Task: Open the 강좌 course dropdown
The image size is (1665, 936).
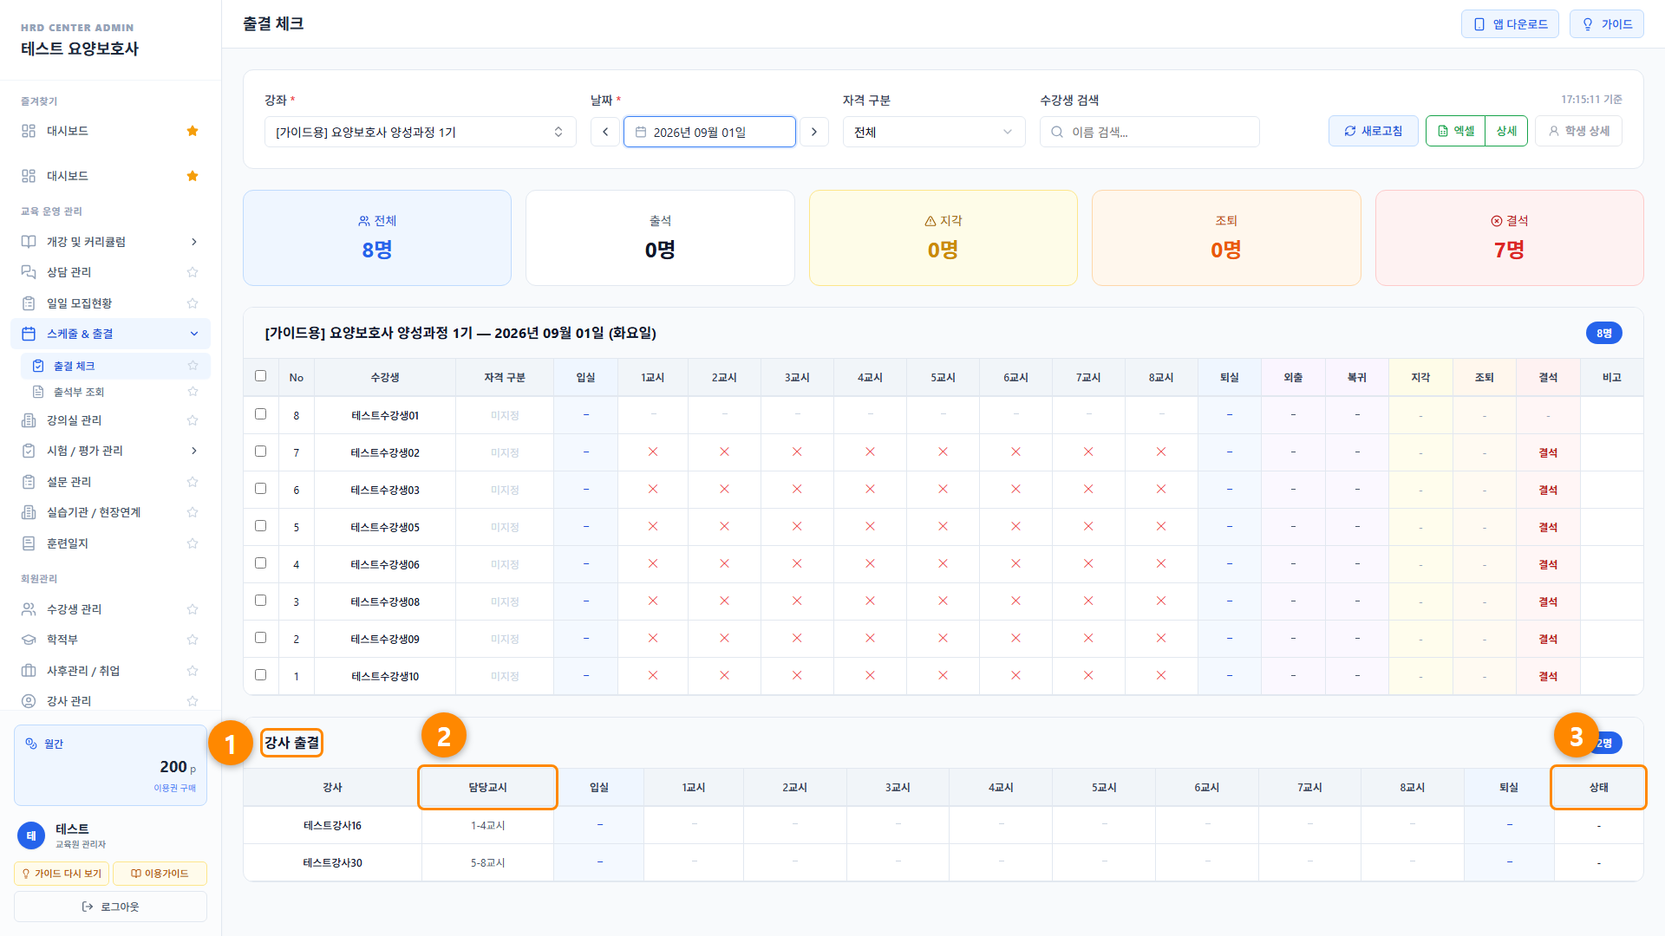Action: [421, 132]
